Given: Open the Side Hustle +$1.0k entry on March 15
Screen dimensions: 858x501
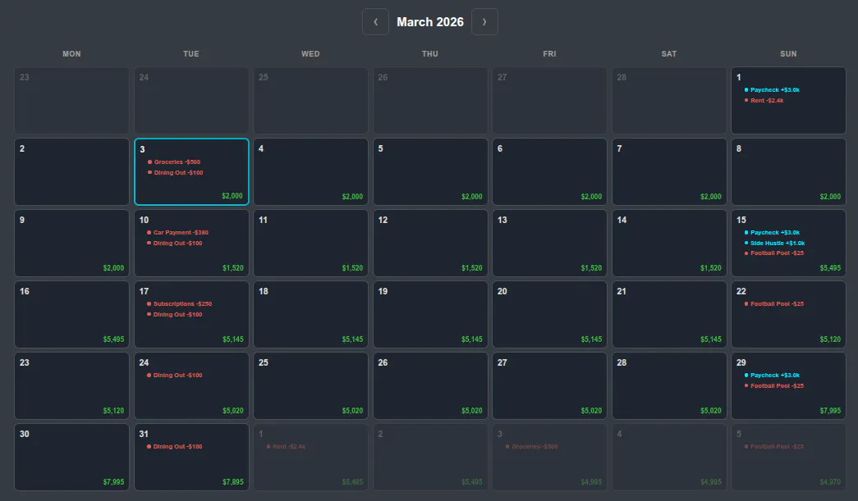Looking at the screenshot, I should pos(774,244).
